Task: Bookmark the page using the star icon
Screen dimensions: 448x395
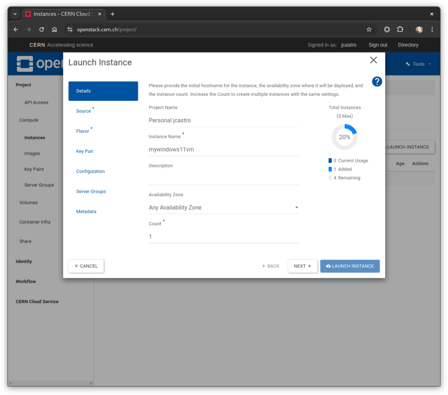Action: (369, 29)
